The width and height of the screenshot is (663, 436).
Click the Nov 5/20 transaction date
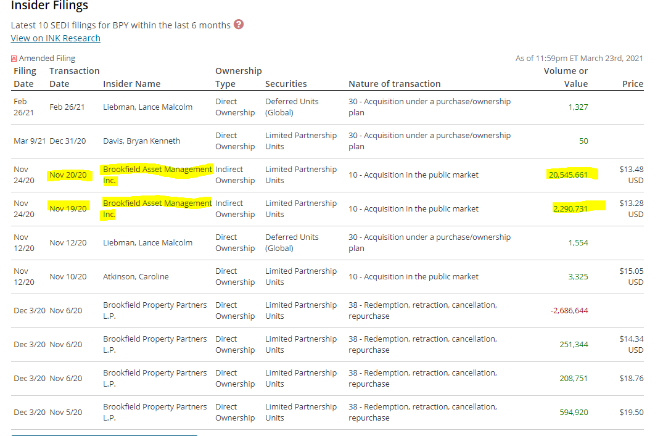click(x=66, y=413)
